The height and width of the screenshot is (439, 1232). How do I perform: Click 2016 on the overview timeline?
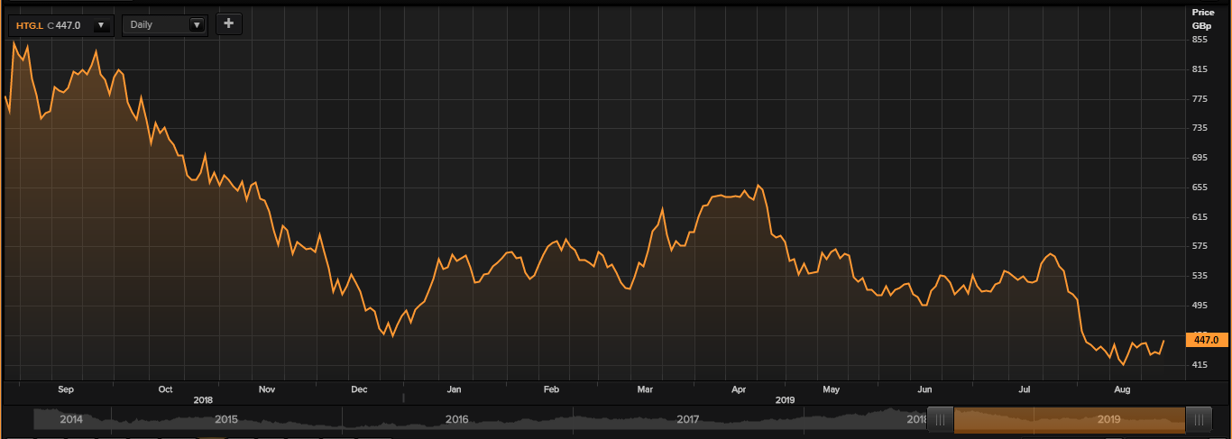456,420
